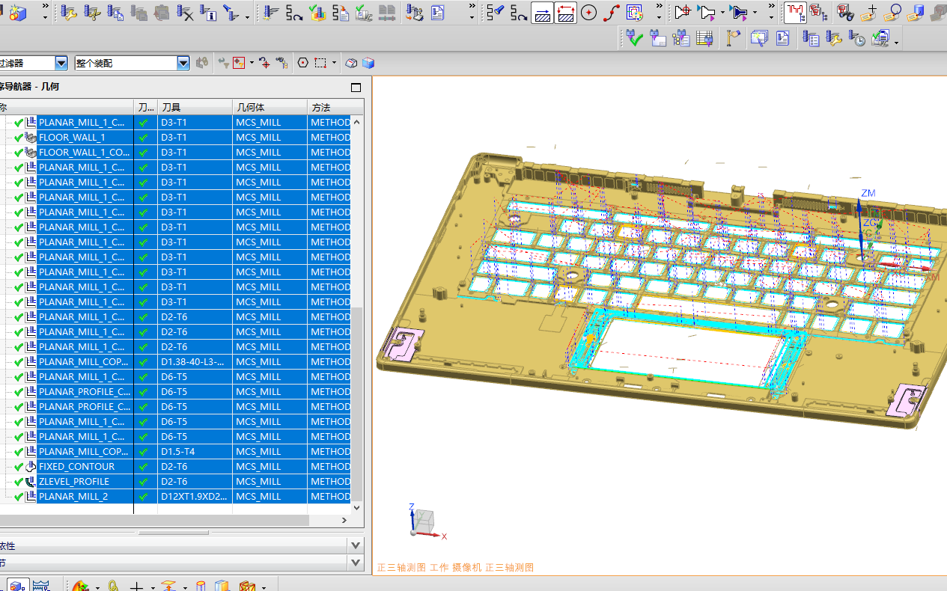Click the chain link icon in bottom toolbar
The height and width of the screenshot is (591, 947).
(x=113, y=585)
